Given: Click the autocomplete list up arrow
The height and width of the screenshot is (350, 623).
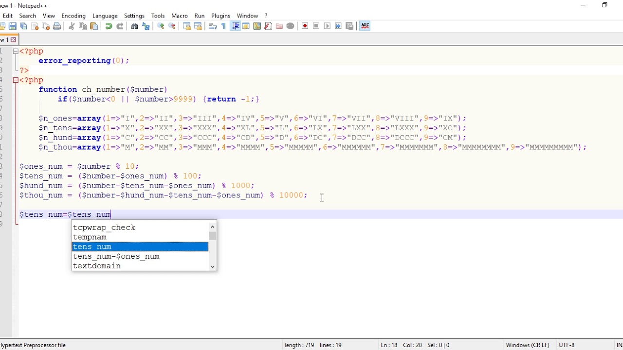Looking at the screenshot, I should (212, 227).
